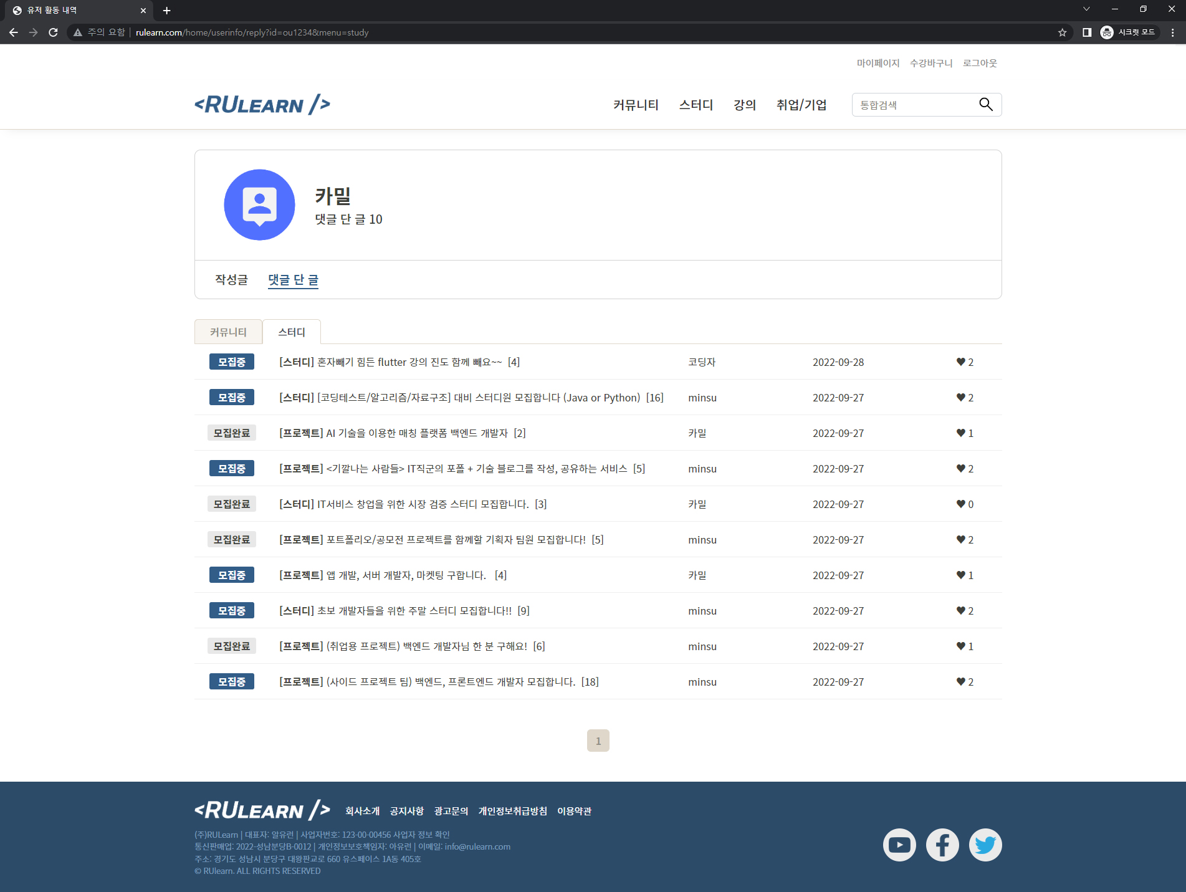Log out via the 로그아웃 link
The image size is (1186, 892).
pyautogui.click(x=980, y=63)
